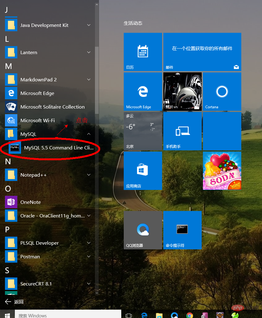Click the letter S section header

click(x=7, y=270)
